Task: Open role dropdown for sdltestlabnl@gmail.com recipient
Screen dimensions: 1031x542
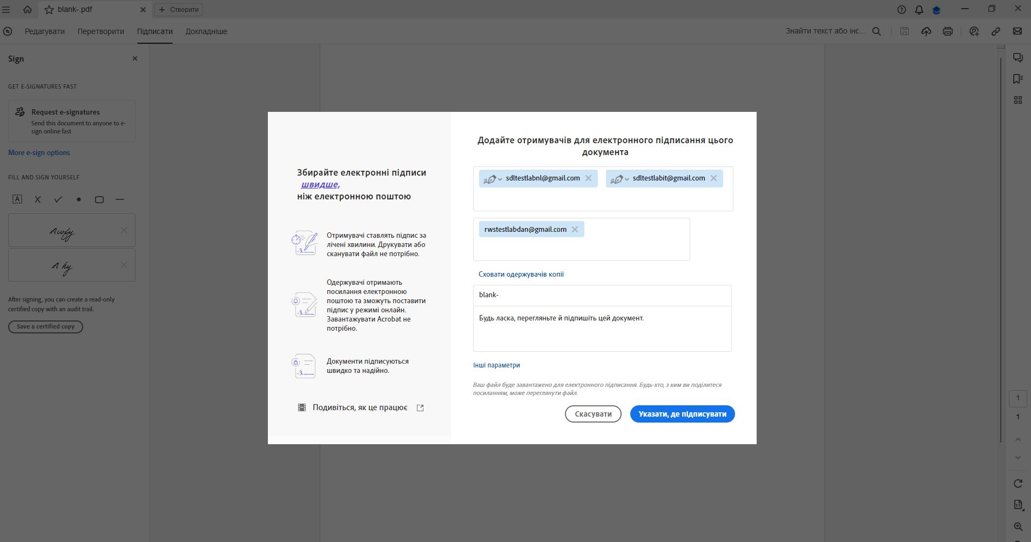Action: coord(493,178)
